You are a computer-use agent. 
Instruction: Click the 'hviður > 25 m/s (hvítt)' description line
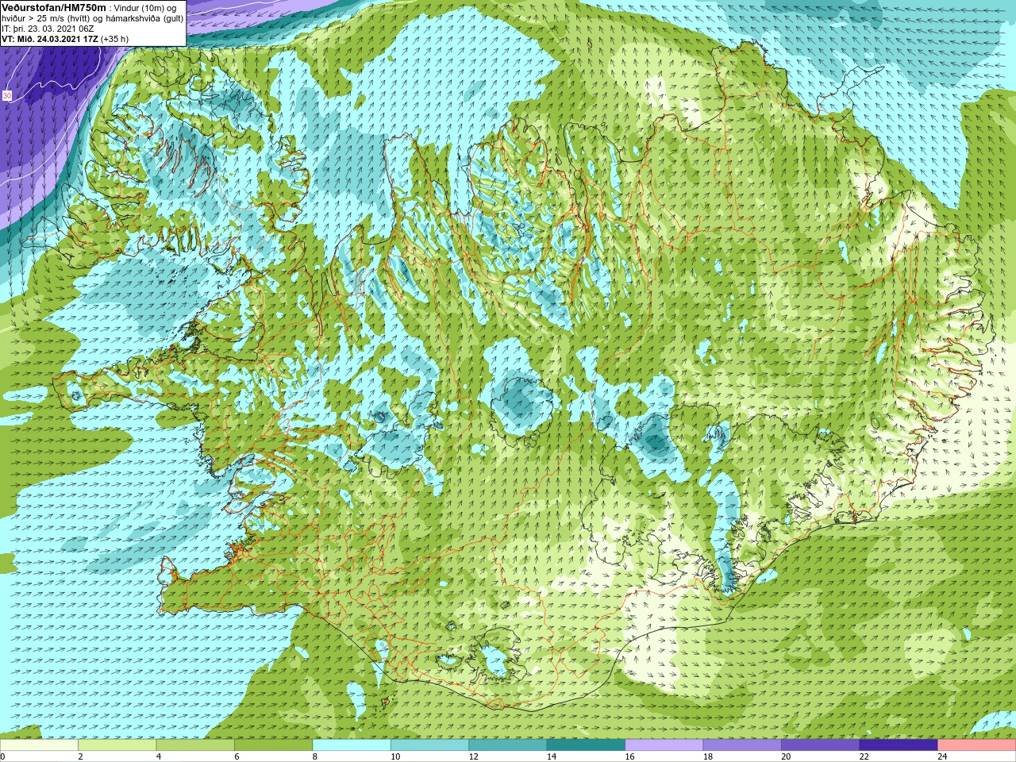[92, 18]
